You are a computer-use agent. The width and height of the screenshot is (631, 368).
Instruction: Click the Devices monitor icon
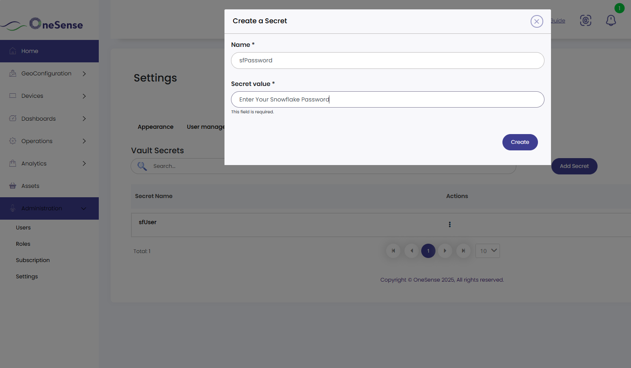click(13, 96)
